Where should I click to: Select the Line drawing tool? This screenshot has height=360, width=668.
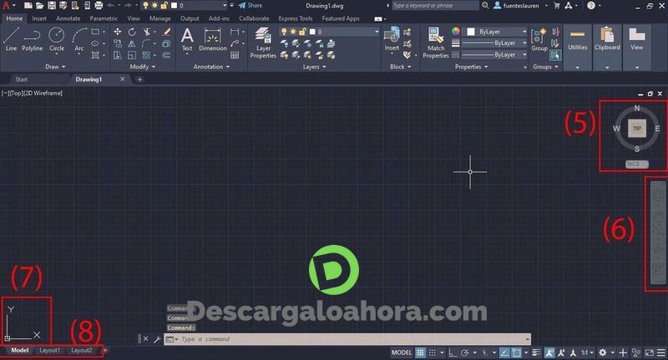click(x=11, y=38)
